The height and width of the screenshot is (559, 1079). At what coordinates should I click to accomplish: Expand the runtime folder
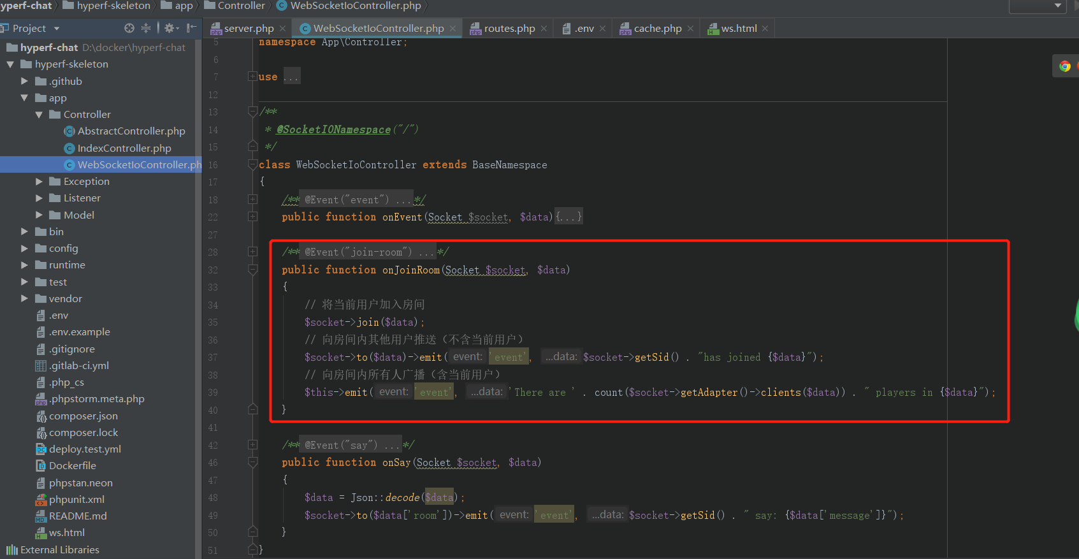click(24, 265)
